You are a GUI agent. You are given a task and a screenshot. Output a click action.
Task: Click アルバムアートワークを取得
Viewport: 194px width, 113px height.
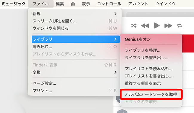tap(151, 94)
